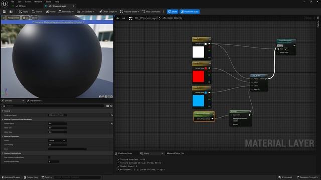Click the Unsaved assets indicator
321x180 pixels.
click(x=285, y=177)
